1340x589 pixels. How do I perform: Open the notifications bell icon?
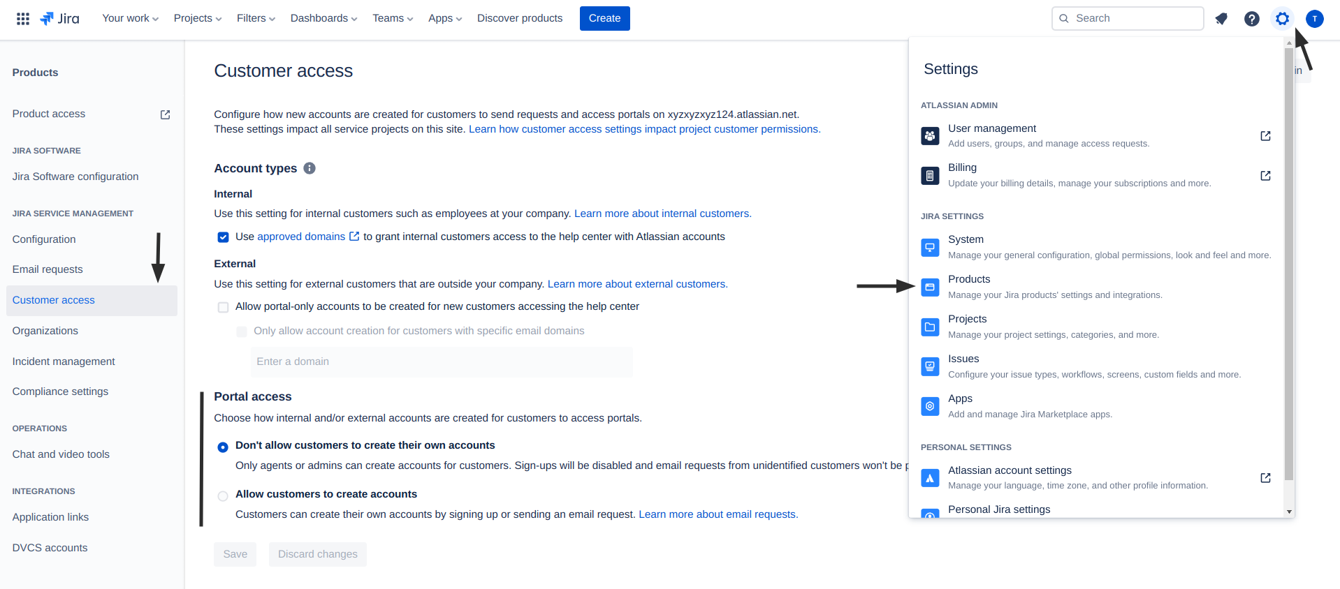[1221, 19]
